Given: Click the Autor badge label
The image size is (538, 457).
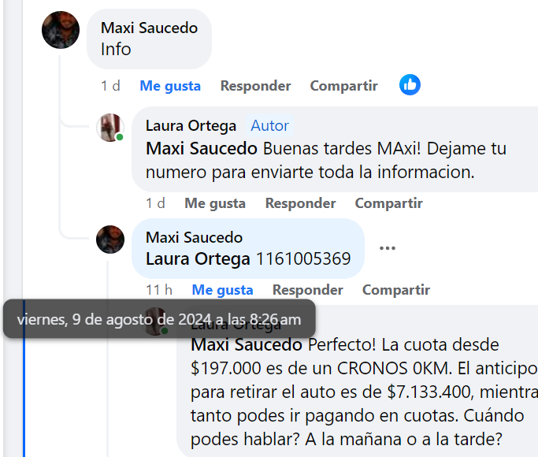Looking at the screenshot, I should tap(269, 126).
